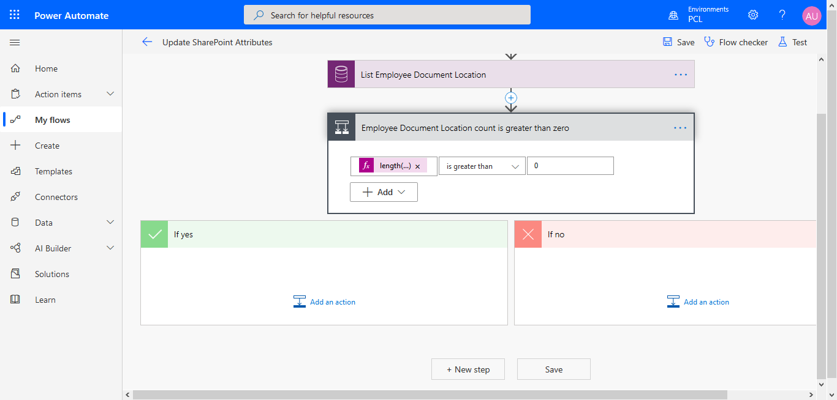Click the Data cylinder icon
The height and width of the screenshot is (400, 837).
(x=16, y=223)
